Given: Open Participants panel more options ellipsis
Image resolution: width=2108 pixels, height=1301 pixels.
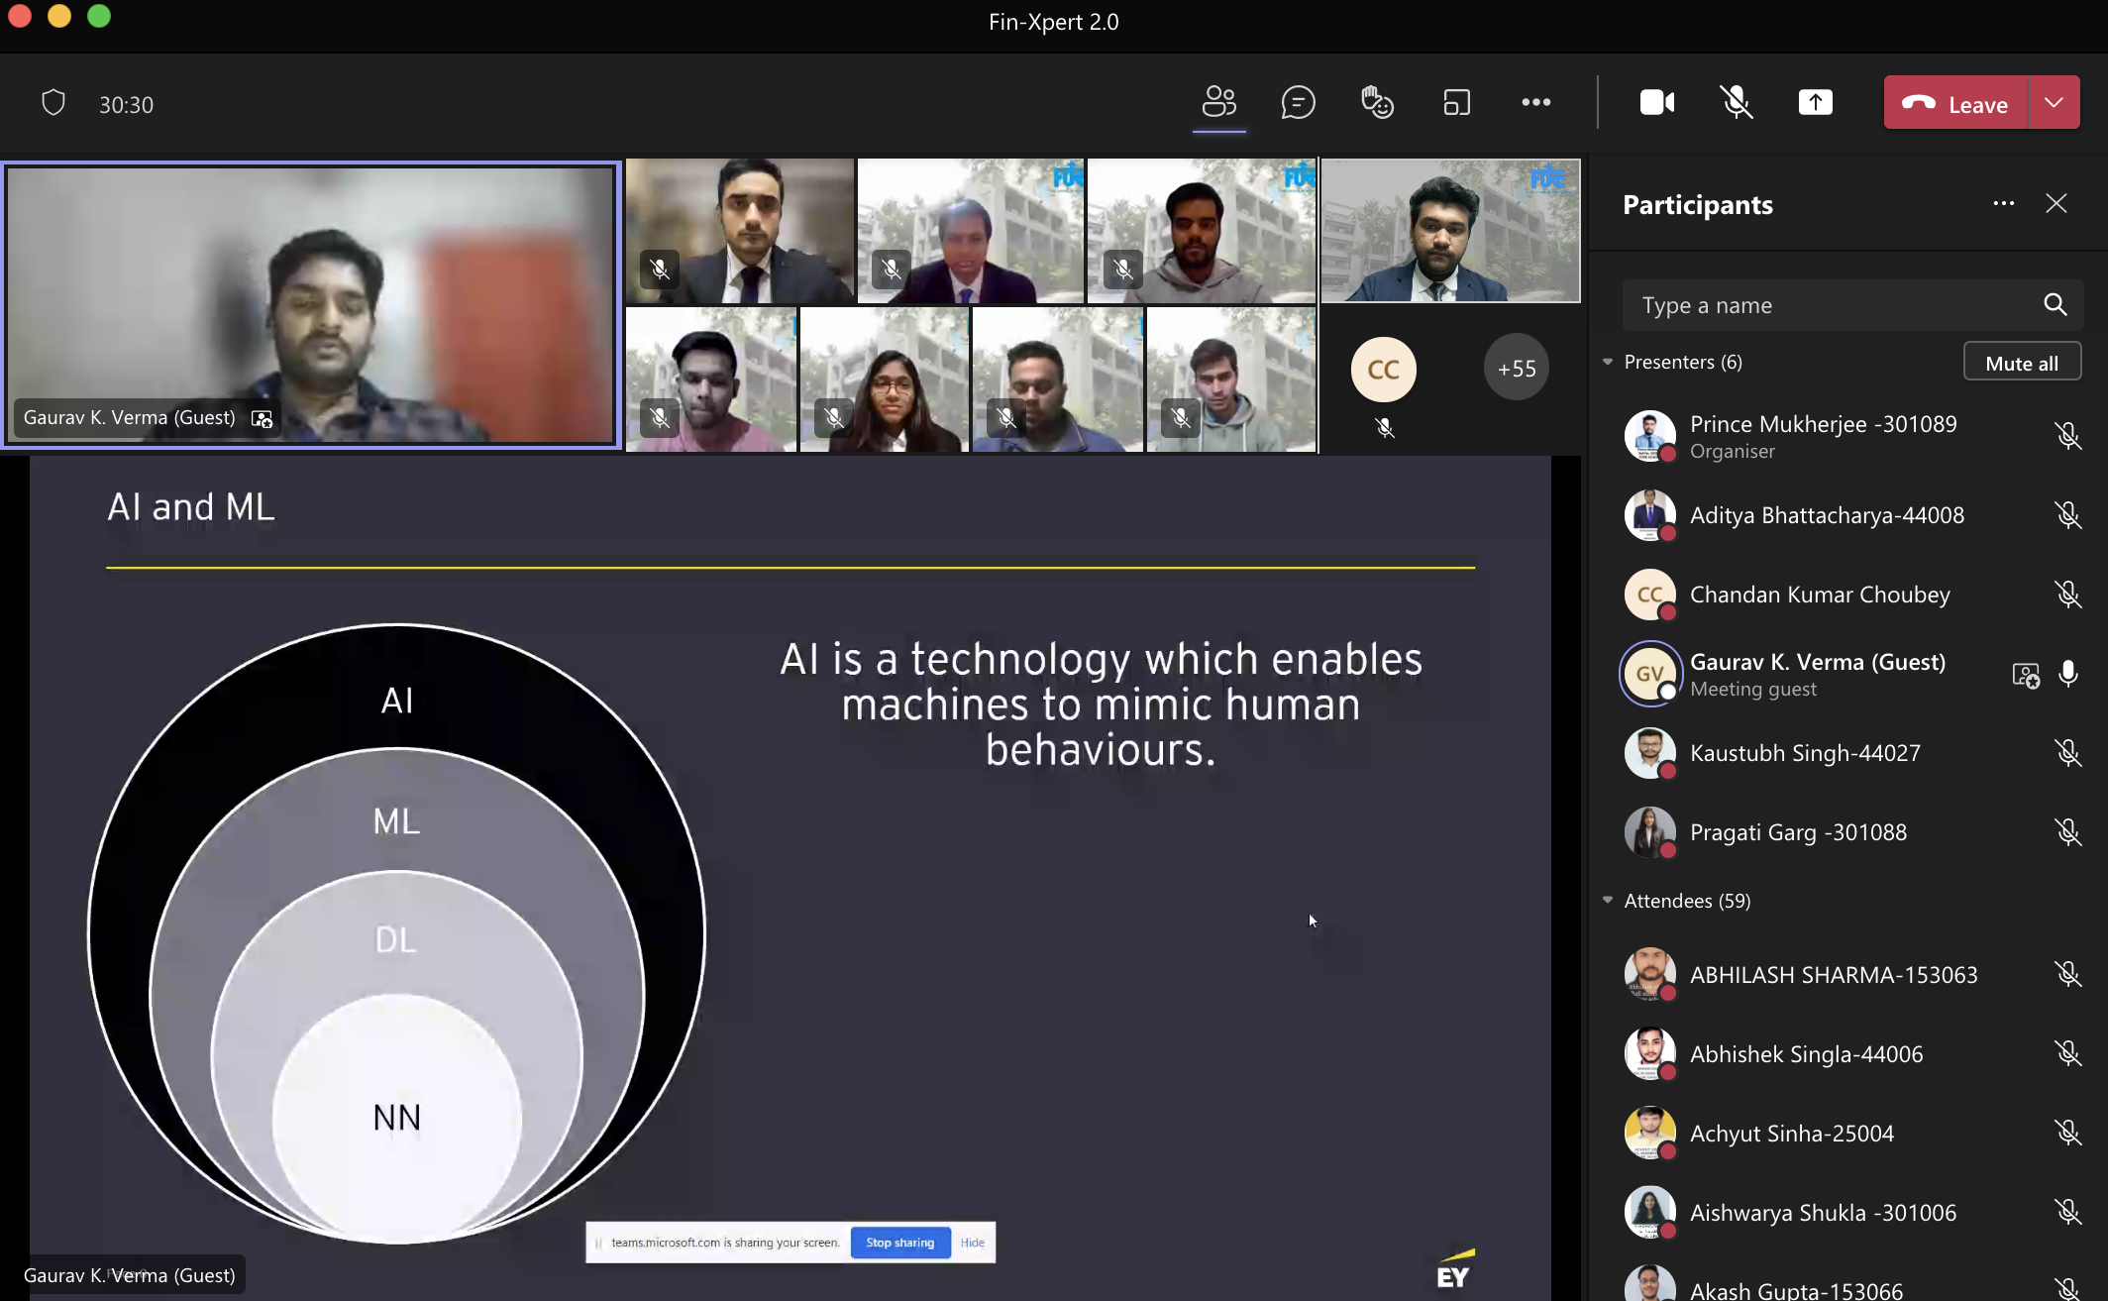Looking at the screenshot, I should coord(2004,204).
